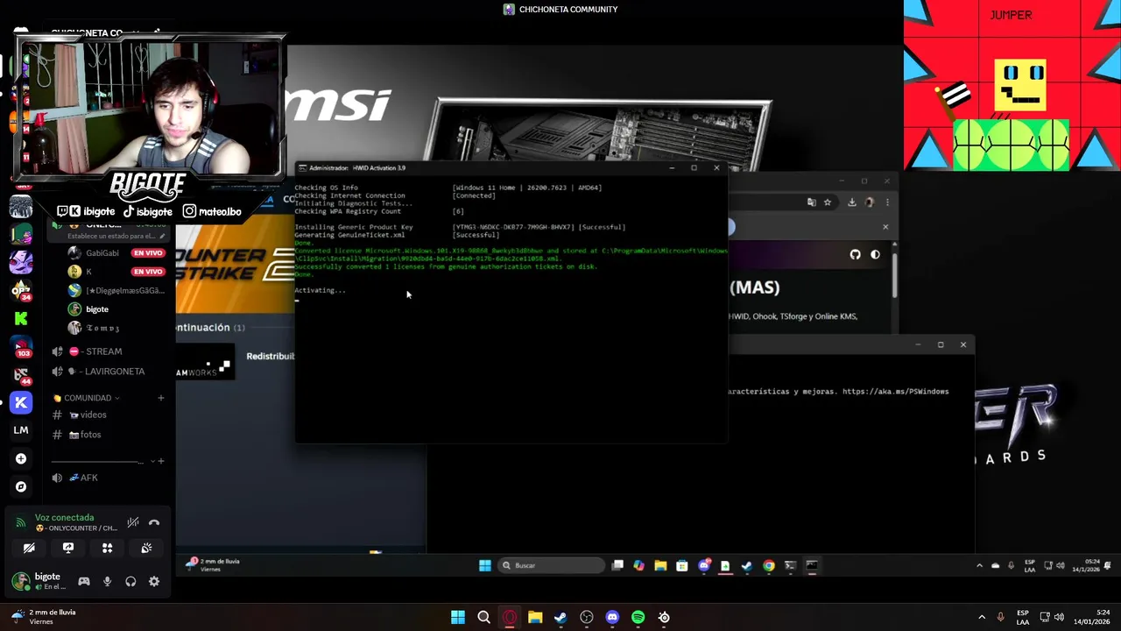Open the green K server in Discord sidebar
Screen dimensions: 1121x631
point(21,318)
